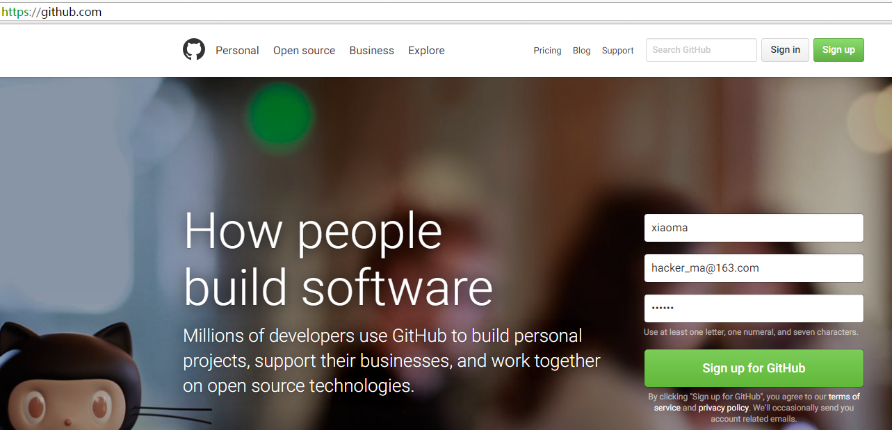Open the Support link
892x430 pixels.
(x=617, y=51)
